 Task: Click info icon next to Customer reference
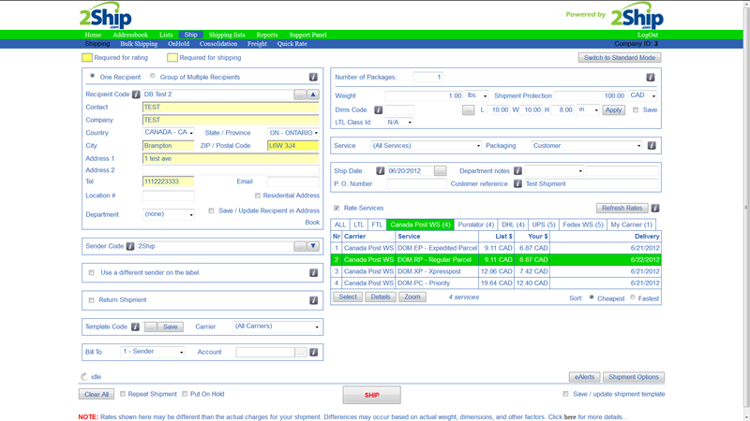point(517,183)
